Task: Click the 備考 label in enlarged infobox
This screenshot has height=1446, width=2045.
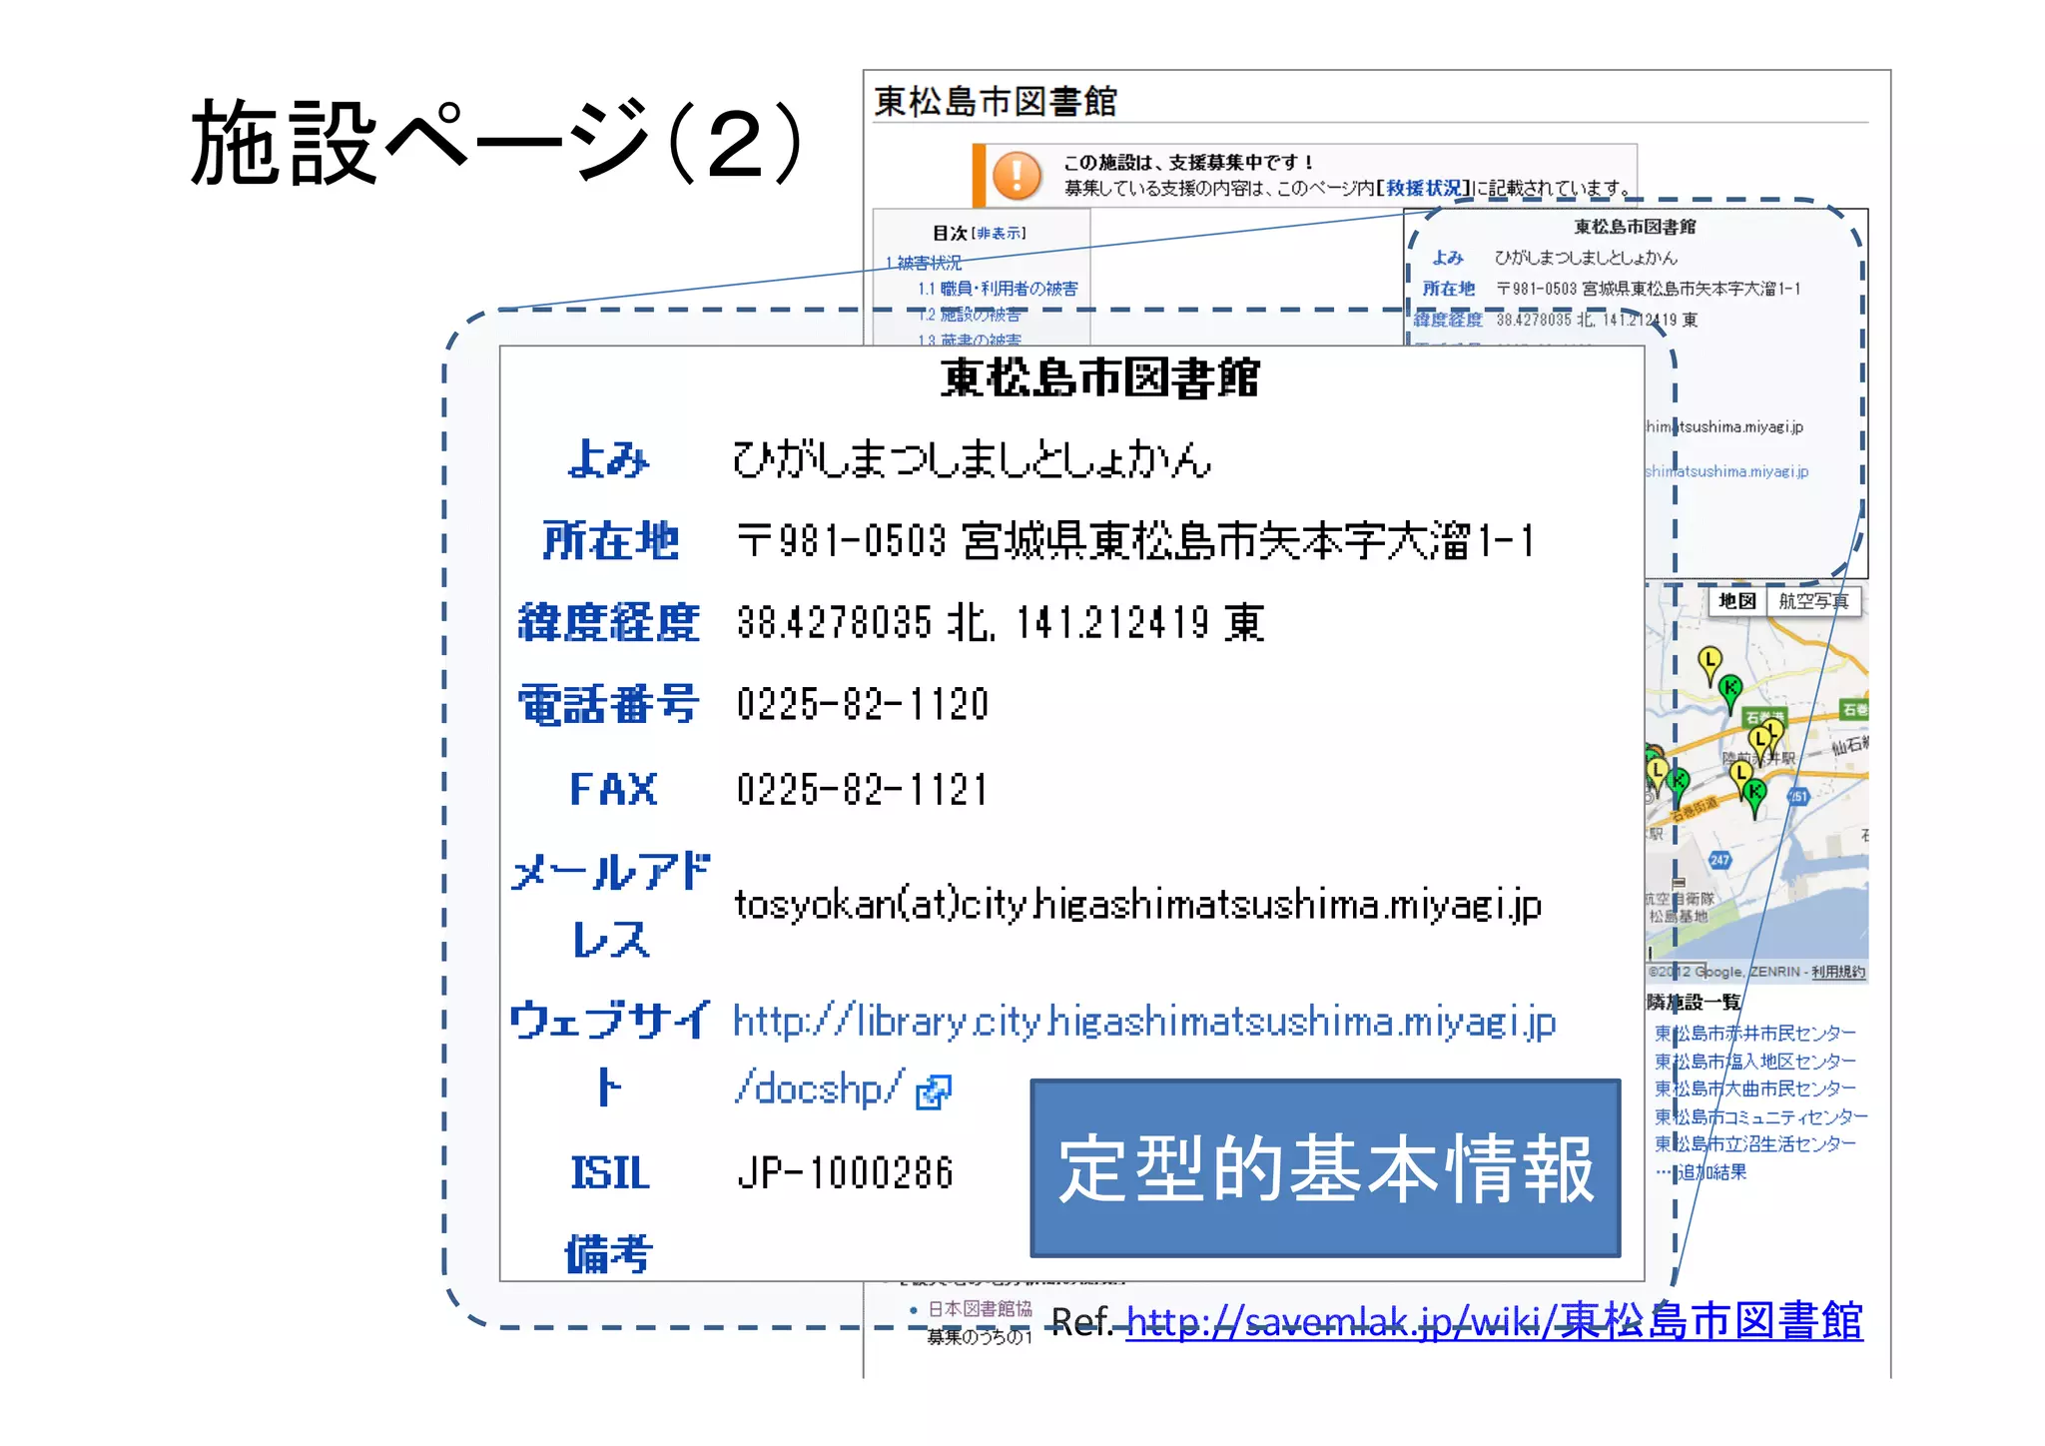Action: coord(609,1254)
